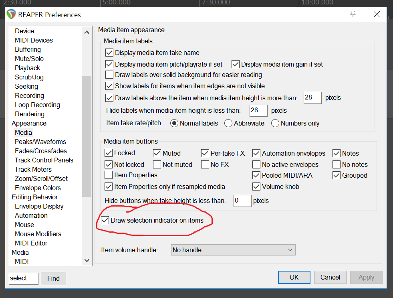
Task: Open the Playback preferences page
Action: pos(27,68)
